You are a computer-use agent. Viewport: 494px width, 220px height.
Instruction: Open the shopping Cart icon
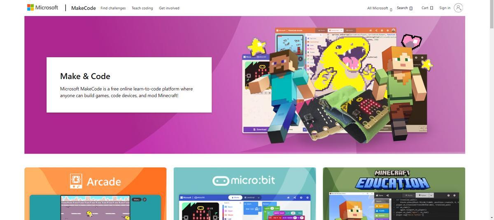431,8
